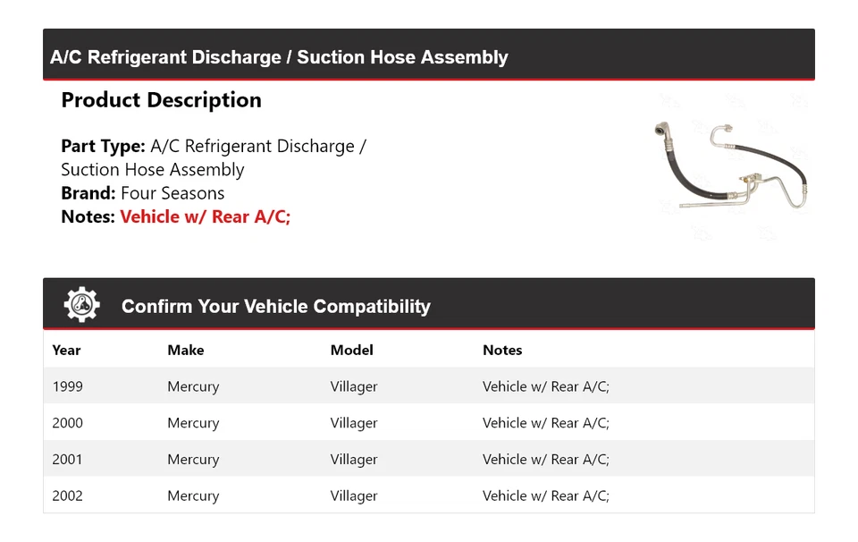Click the 'Model' column header
The height and width of the screenshot is (542, 858).
351,350
